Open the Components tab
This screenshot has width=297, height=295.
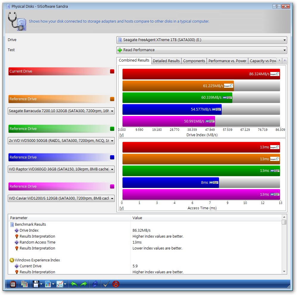click(x=194, y=61)
